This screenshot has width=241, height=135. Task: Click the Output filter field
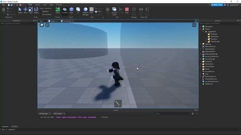(172, 114)
